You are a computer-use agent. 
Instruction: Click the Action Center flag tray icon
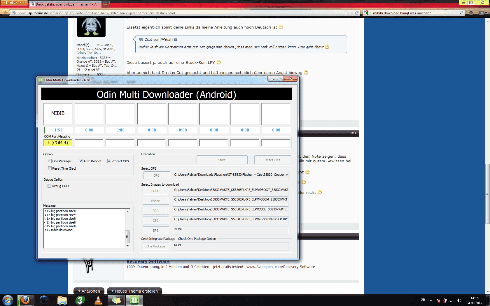click(438, 300)
